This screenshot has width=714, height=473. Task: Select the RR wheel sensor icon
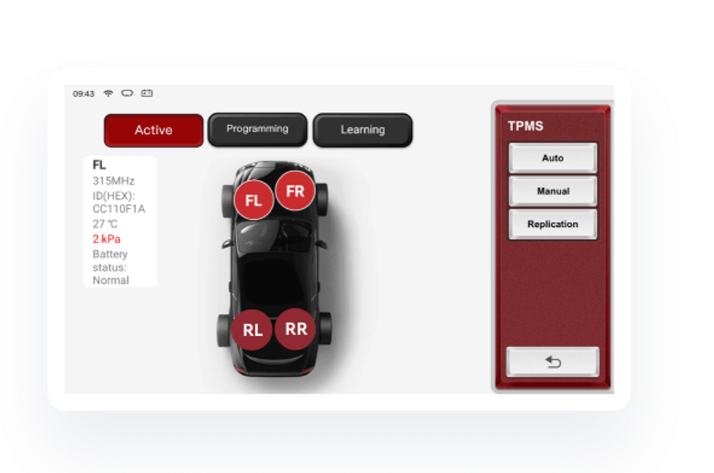295,330
